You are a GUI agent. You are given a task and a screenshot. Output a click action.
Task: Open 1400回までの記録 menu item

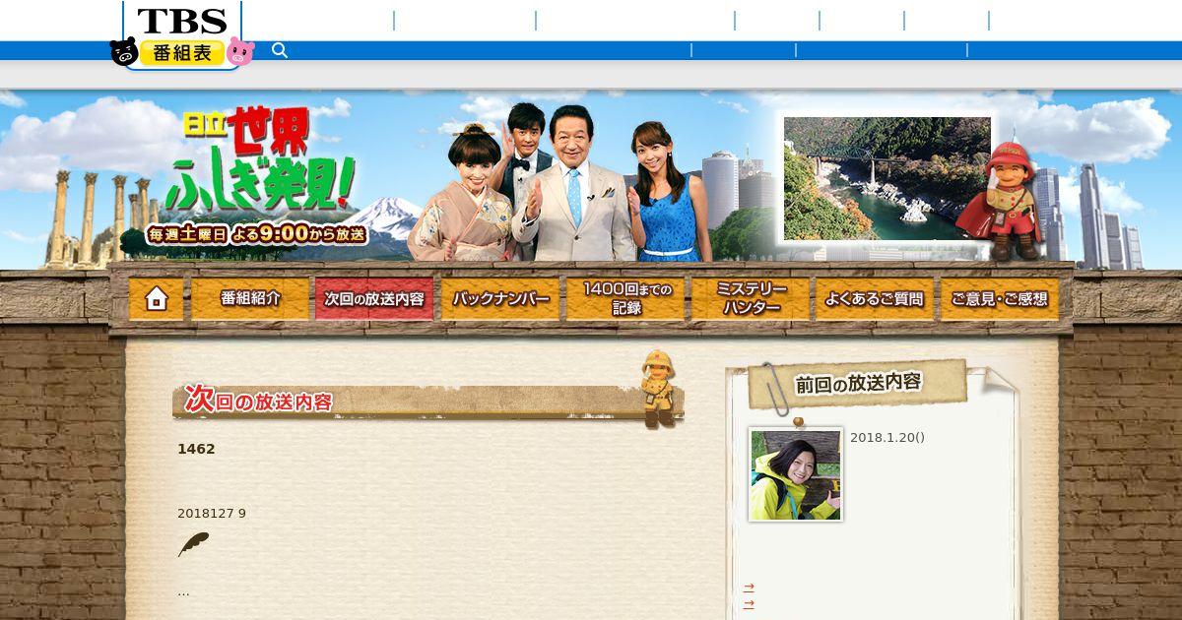(x=625, y=298)
